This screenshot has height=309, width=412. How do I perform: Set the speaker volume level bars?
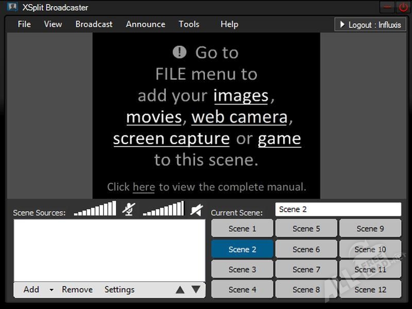tap(163, 209)
